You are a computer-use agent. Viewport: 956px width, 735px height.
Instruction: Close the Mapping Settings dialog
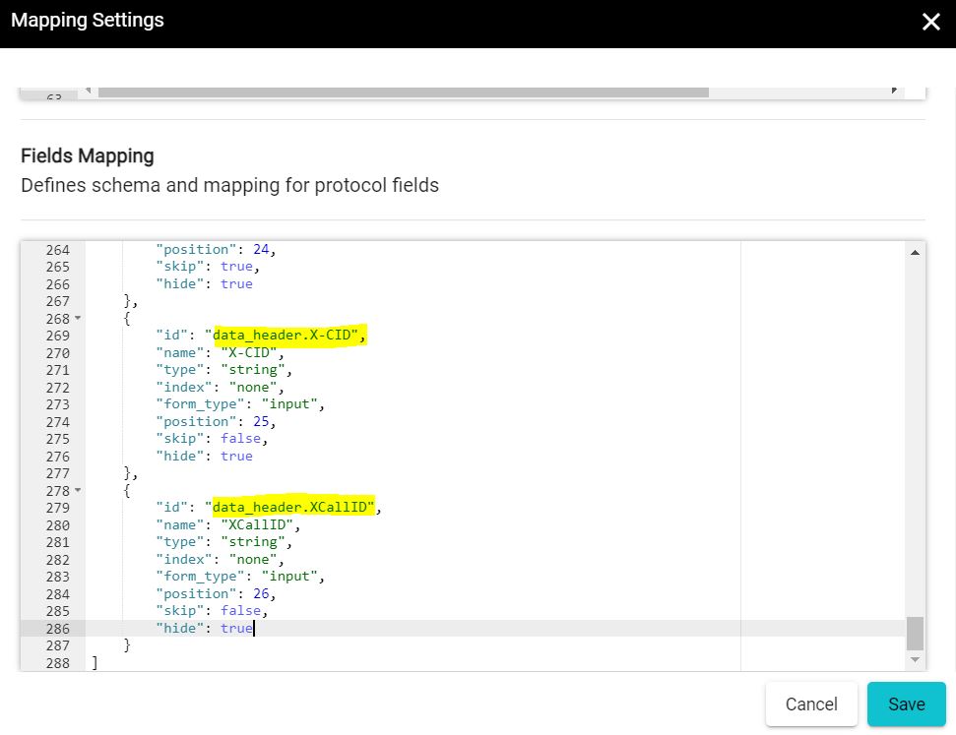tap(930, 22)
